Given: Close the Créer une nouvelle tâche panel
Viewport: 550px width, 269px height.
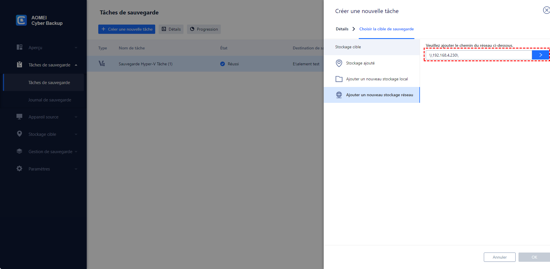Looking at the screenshot, I should [x=546, y=10].
